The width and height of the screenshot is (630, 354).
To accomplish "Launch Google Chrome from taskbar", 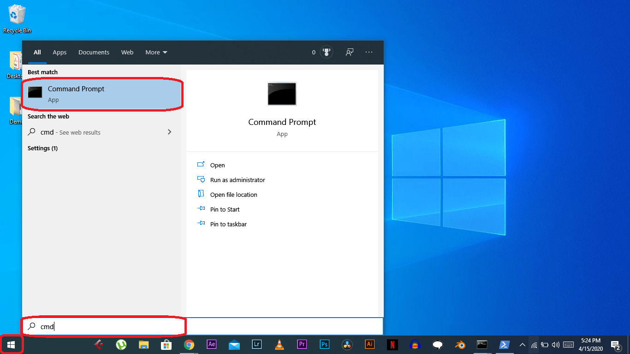I will point(189,344).
